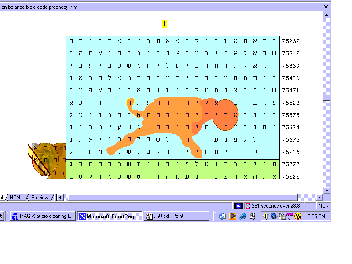Close the bible-code-prophecy.htm page
This screenshot has height=264, width=352.
coord(326,7)
